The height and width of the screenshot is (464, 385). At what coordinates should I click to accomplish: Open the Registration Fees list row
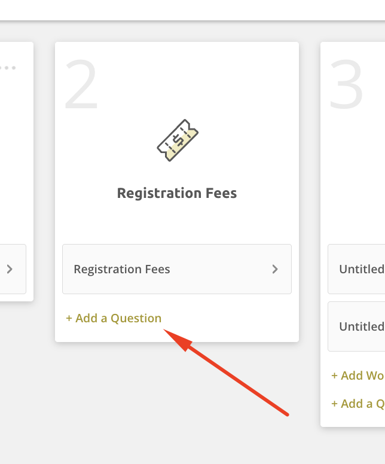click(x=177, y=269)
